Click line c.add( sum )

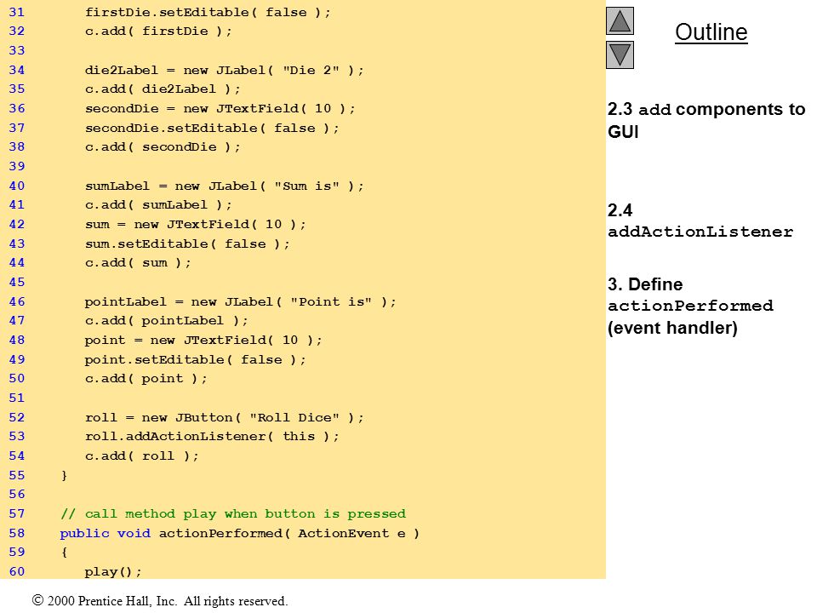(138, 263)
